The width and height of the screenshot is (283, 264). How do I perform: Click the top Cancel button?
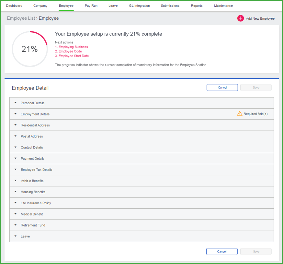(x=222, y=88)
